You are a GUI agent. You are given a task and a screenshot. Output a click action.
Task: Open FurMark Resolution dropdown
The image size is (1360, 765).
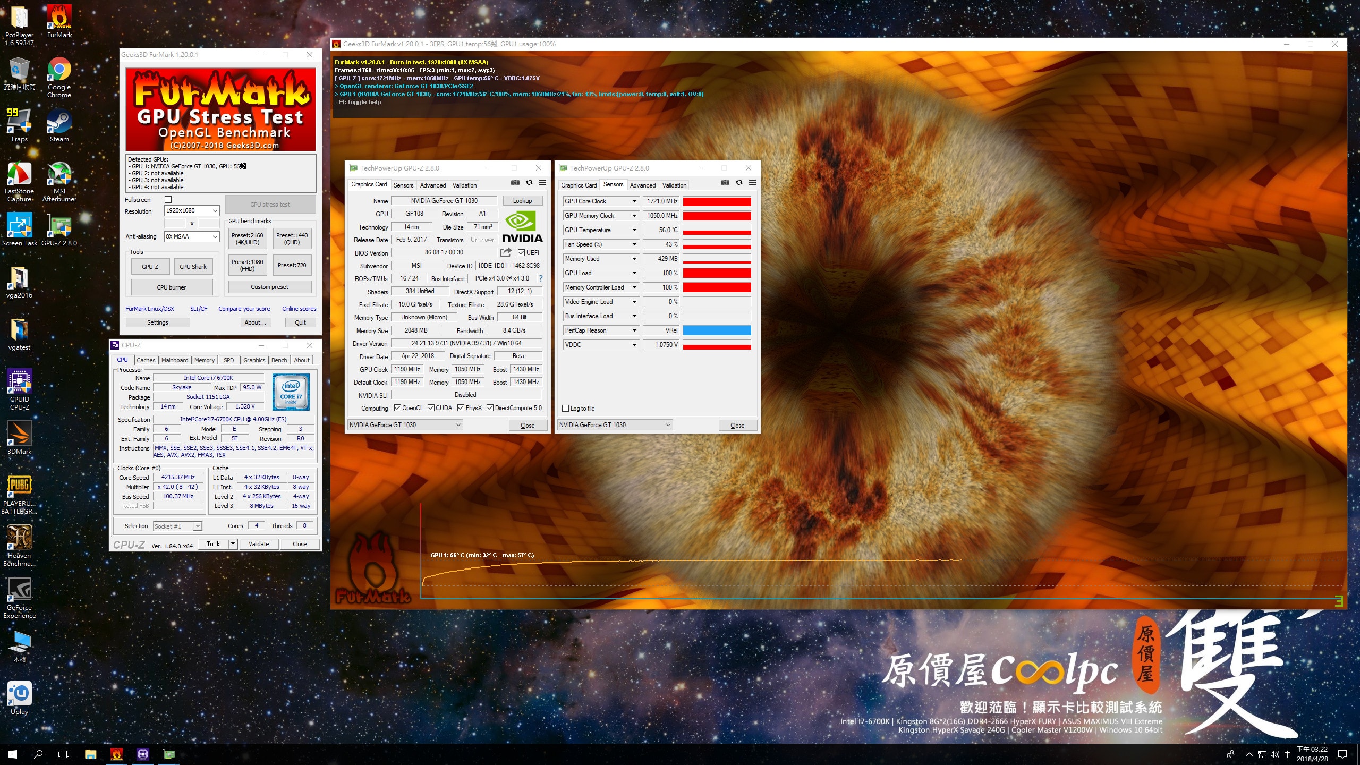tap(215, 211)
